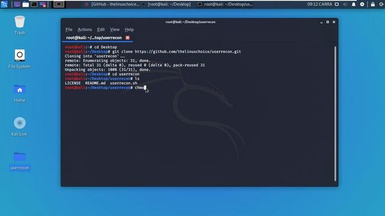
Task: Click the 09:12 CARRA panel clock
Action: (x=319, y=4)
